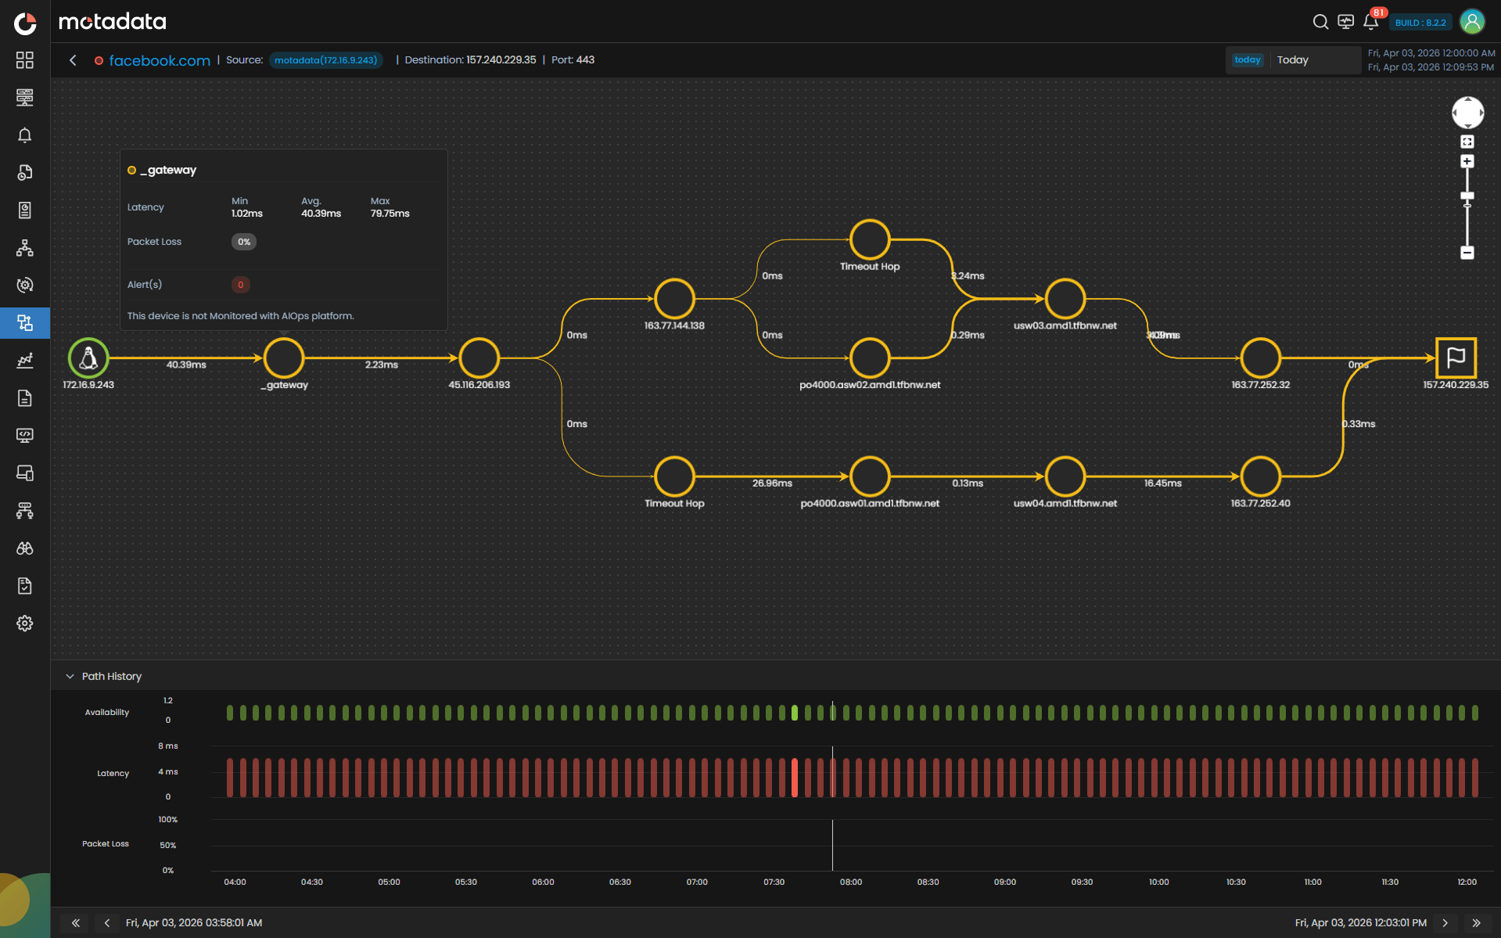
Task: Click the fit-to-screen icon on map
Action: pos(1467,142)
